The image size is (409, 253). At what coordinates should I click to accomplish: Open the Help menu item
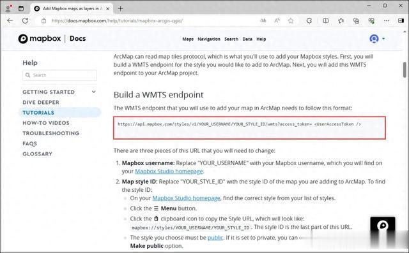click(261, 39)
